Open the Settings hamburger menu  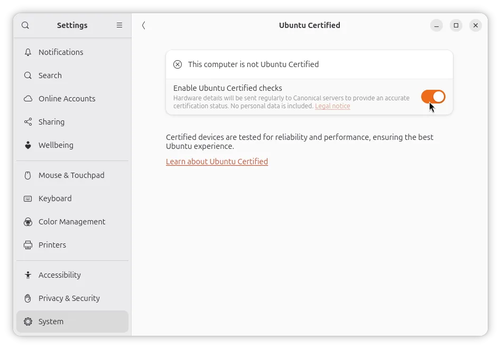(x=119, y=25)
